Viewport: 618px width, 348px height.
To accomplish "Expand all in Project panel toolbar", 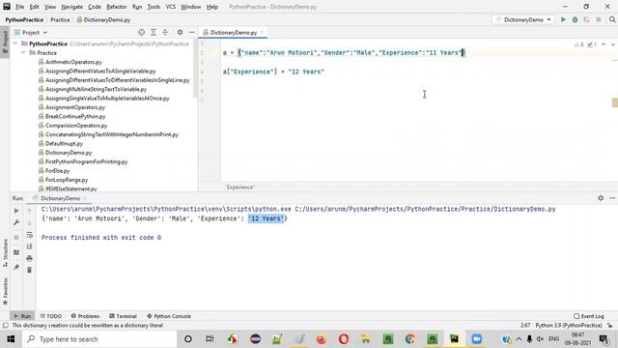I will coord(154,32).
